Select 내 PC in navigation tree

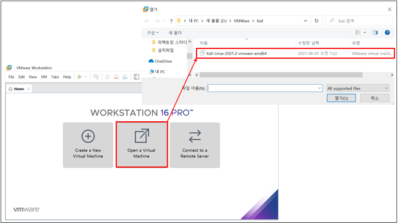(158, 72)
